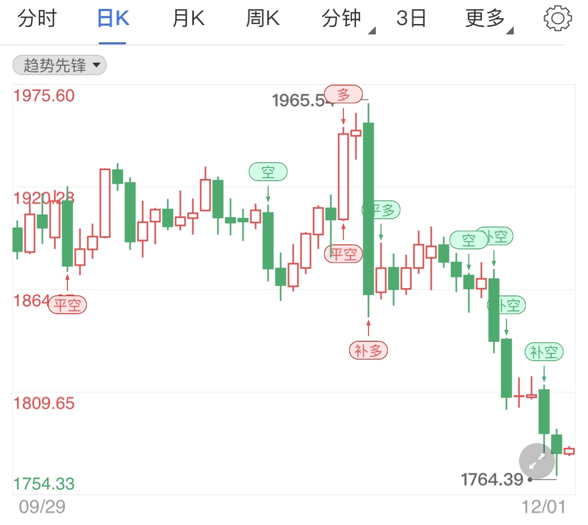
Task: Click the red 多 buy signal badge
Action: click(x=343, y=93)
